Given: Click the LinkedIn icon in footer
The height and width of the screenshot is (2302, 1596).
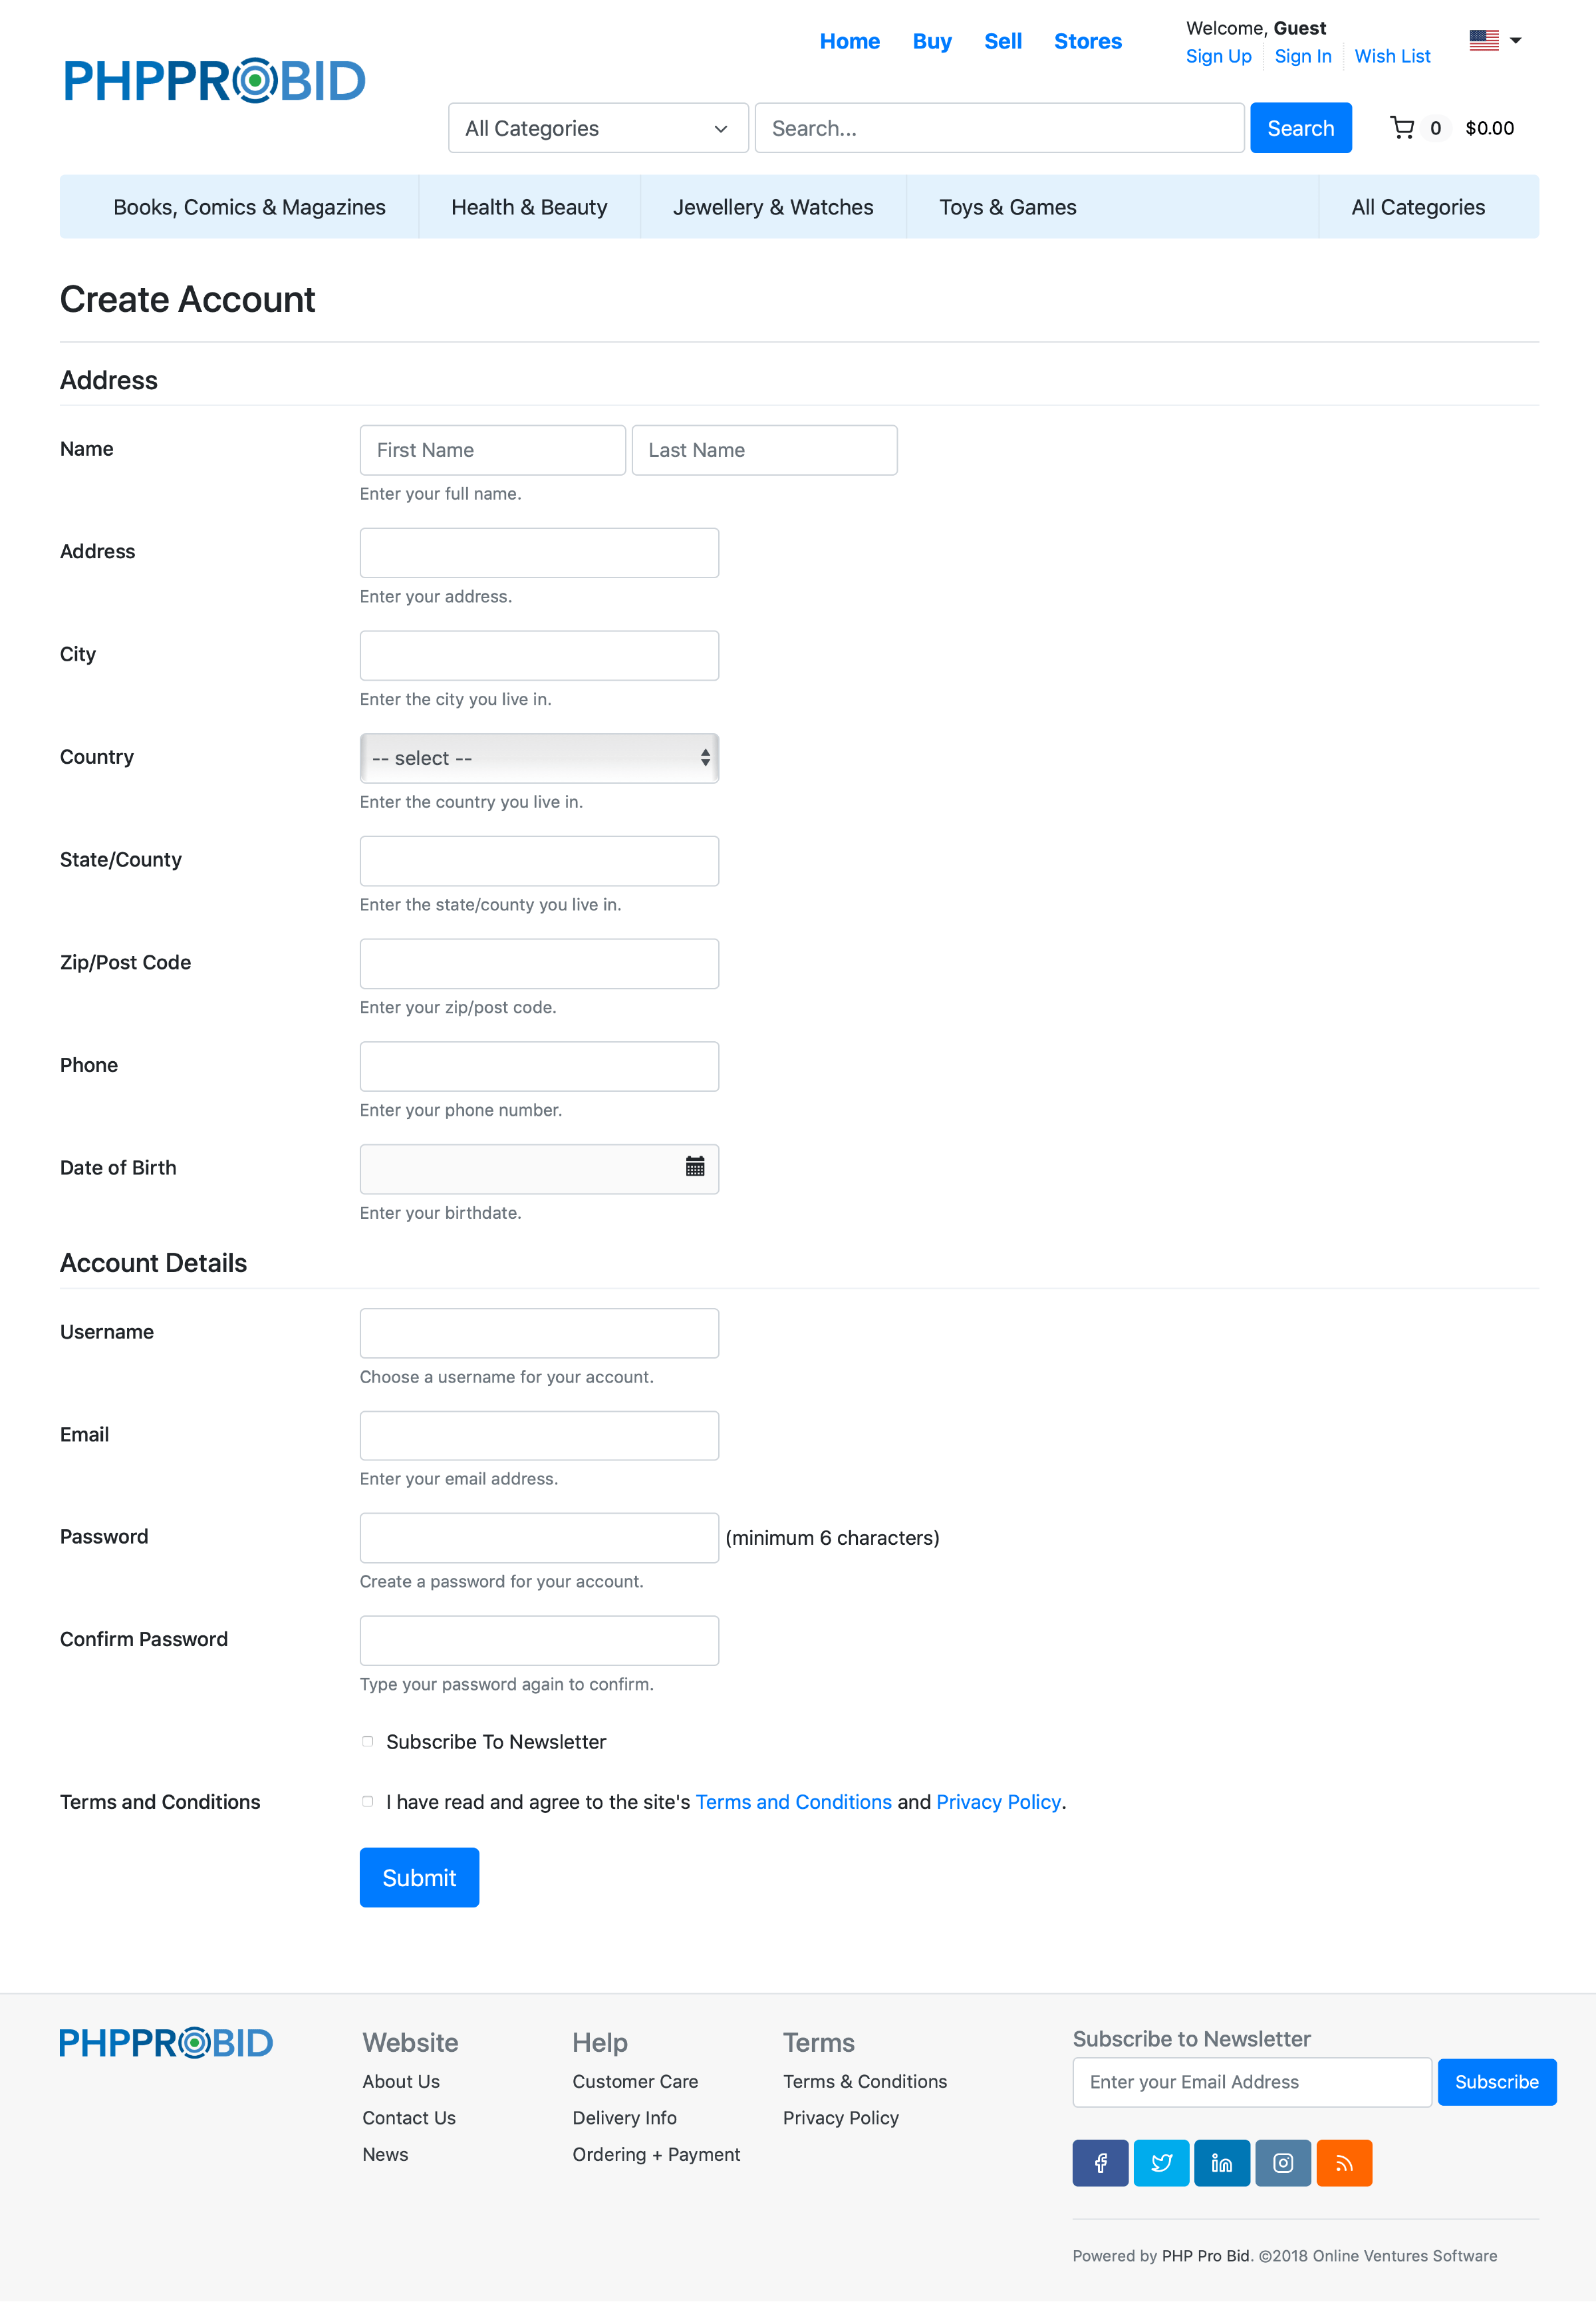Looking at the screenshot, I should tap(1221, 2163).
